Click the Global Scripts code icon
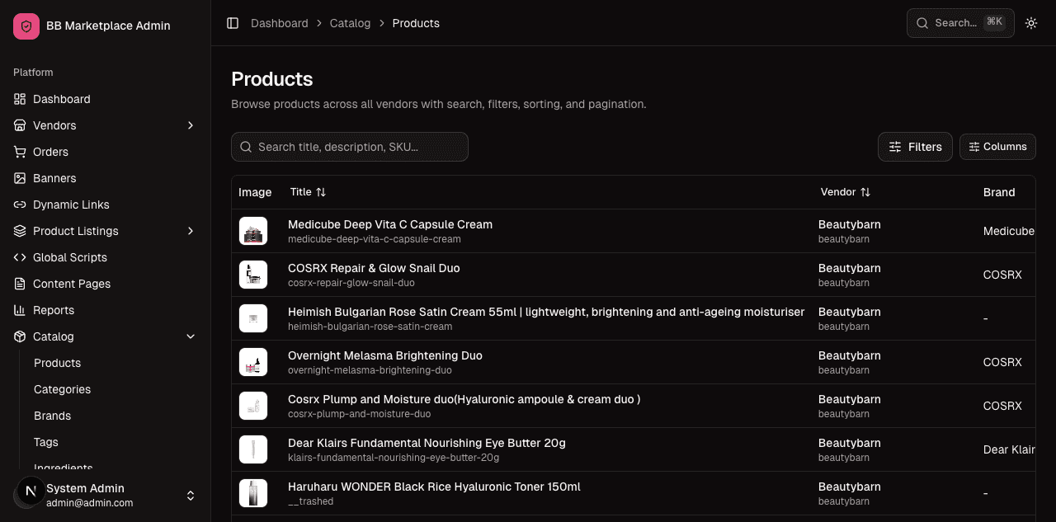 (20, 257)
